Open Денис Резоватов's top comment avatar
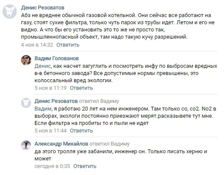 click(10, 11)
